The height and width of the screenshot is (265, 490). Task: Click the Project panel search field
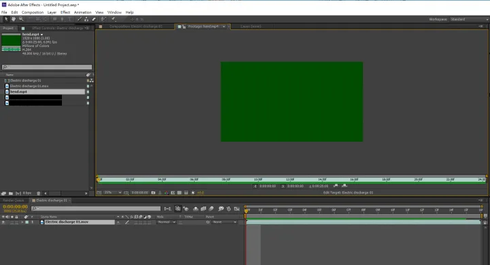47,67
